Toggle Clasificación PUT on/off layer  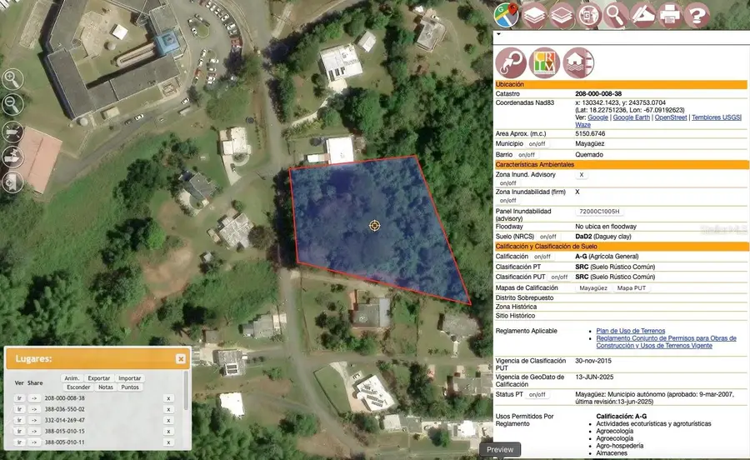(x=560, y=277)
